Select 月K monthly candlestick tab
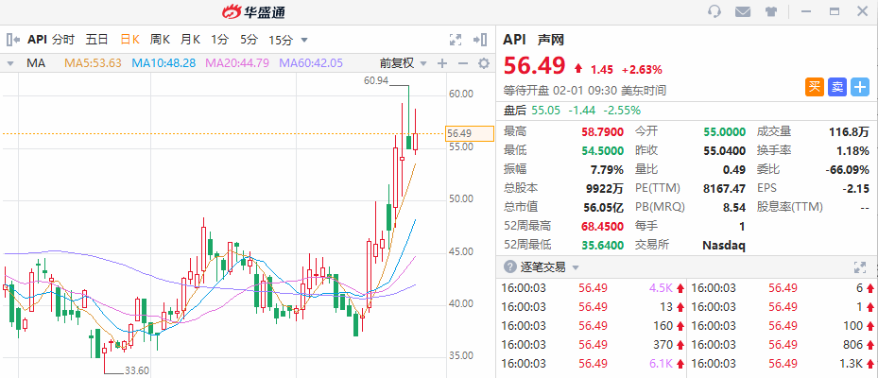This screenshot has width=878, height=378. click(x=190, y=40)
